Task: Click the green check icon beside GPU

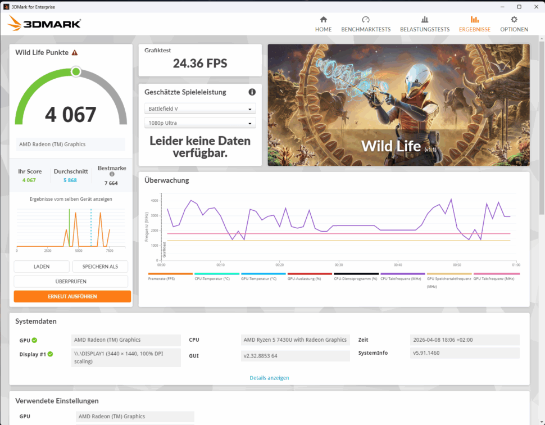Action: tap(34, 340)
